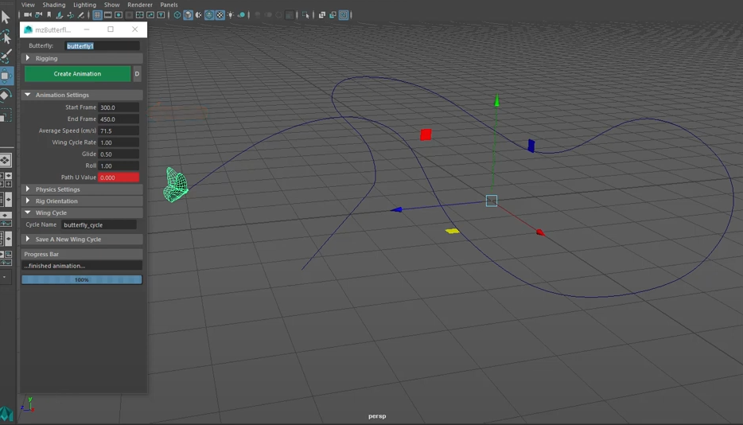Click the Butterfly name field

click(x=103, y=46)
